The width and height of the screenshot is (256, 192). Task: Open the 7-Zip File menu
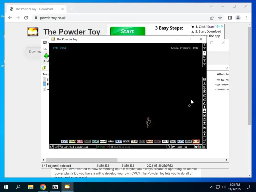45,49
